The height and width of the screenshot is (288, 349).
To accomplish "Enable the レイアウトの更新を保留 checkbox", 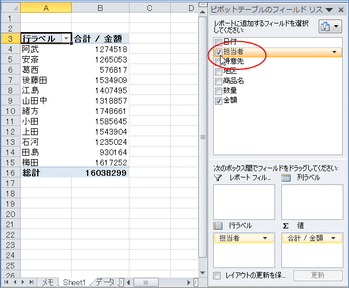I will pyautogui.click(x=217, y=276).
